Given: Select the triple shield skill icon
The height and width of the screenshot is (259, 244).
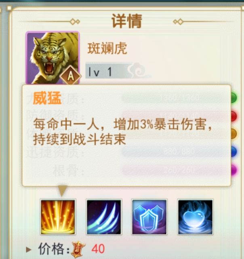Looking at the screenshot, I should tap(149, 217).
